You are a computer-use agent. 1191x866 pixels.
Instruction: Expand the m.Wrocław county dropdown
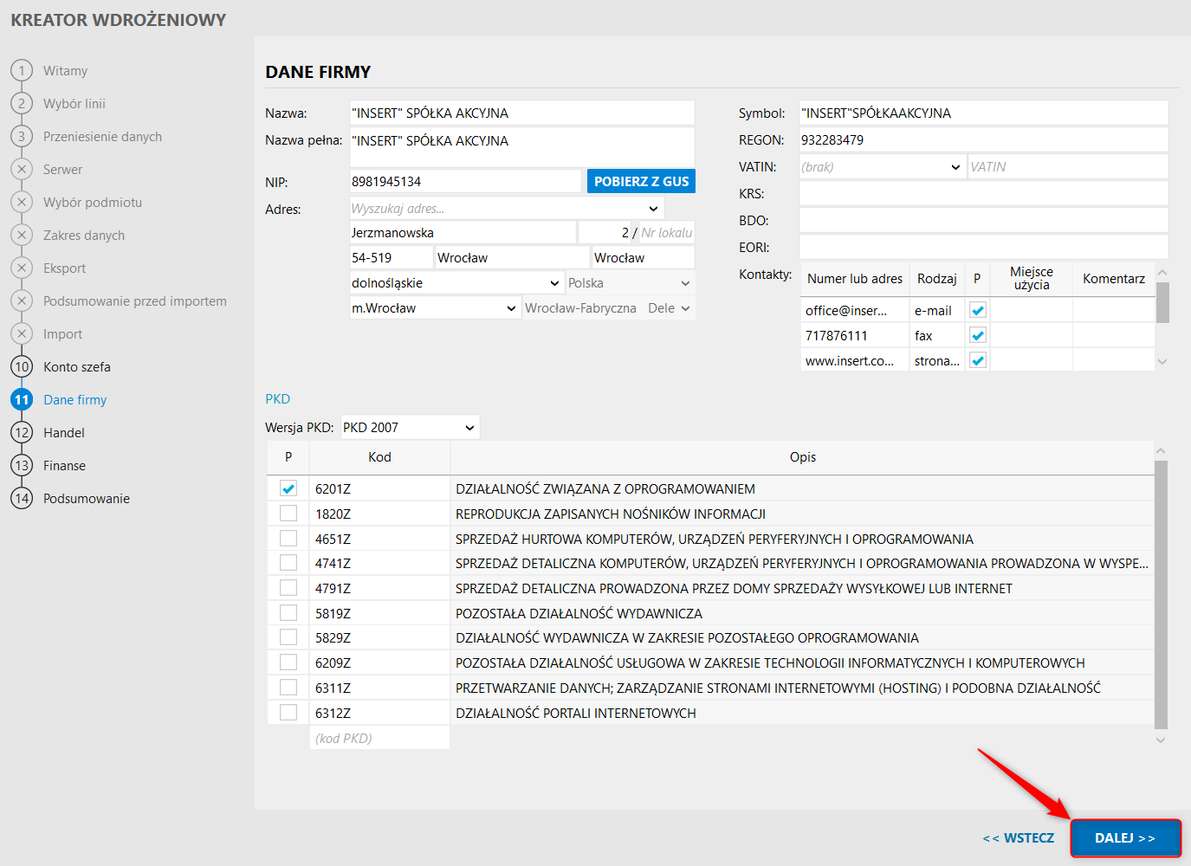(x=511, y=308)
